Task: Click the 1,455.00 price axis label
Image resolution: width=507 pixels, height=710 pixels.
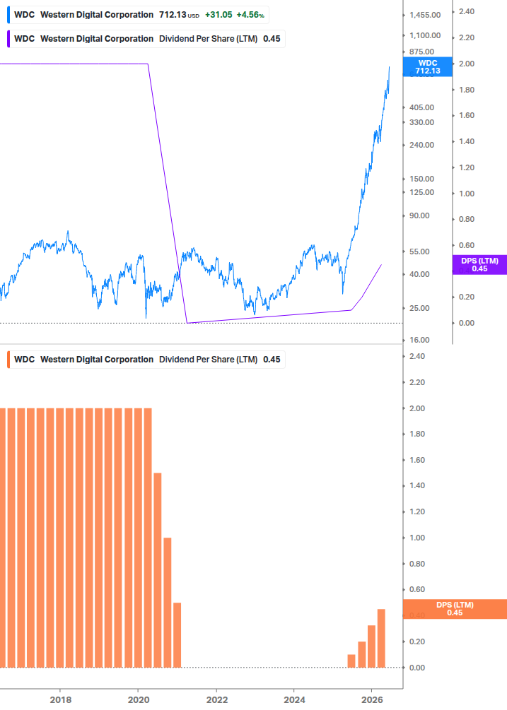Action: coord(425,15)
